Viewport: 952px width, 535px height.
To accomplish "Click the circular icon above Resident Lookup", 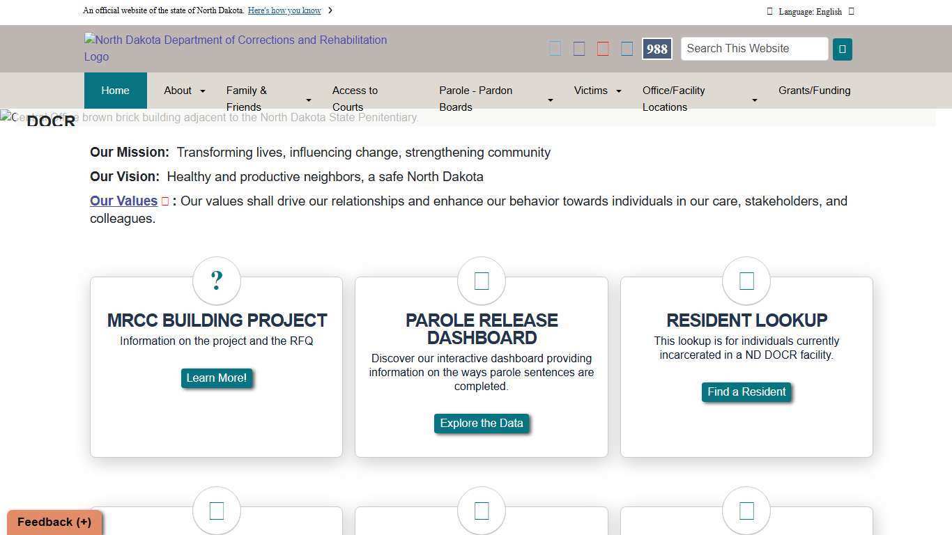I will pos(746,281).
